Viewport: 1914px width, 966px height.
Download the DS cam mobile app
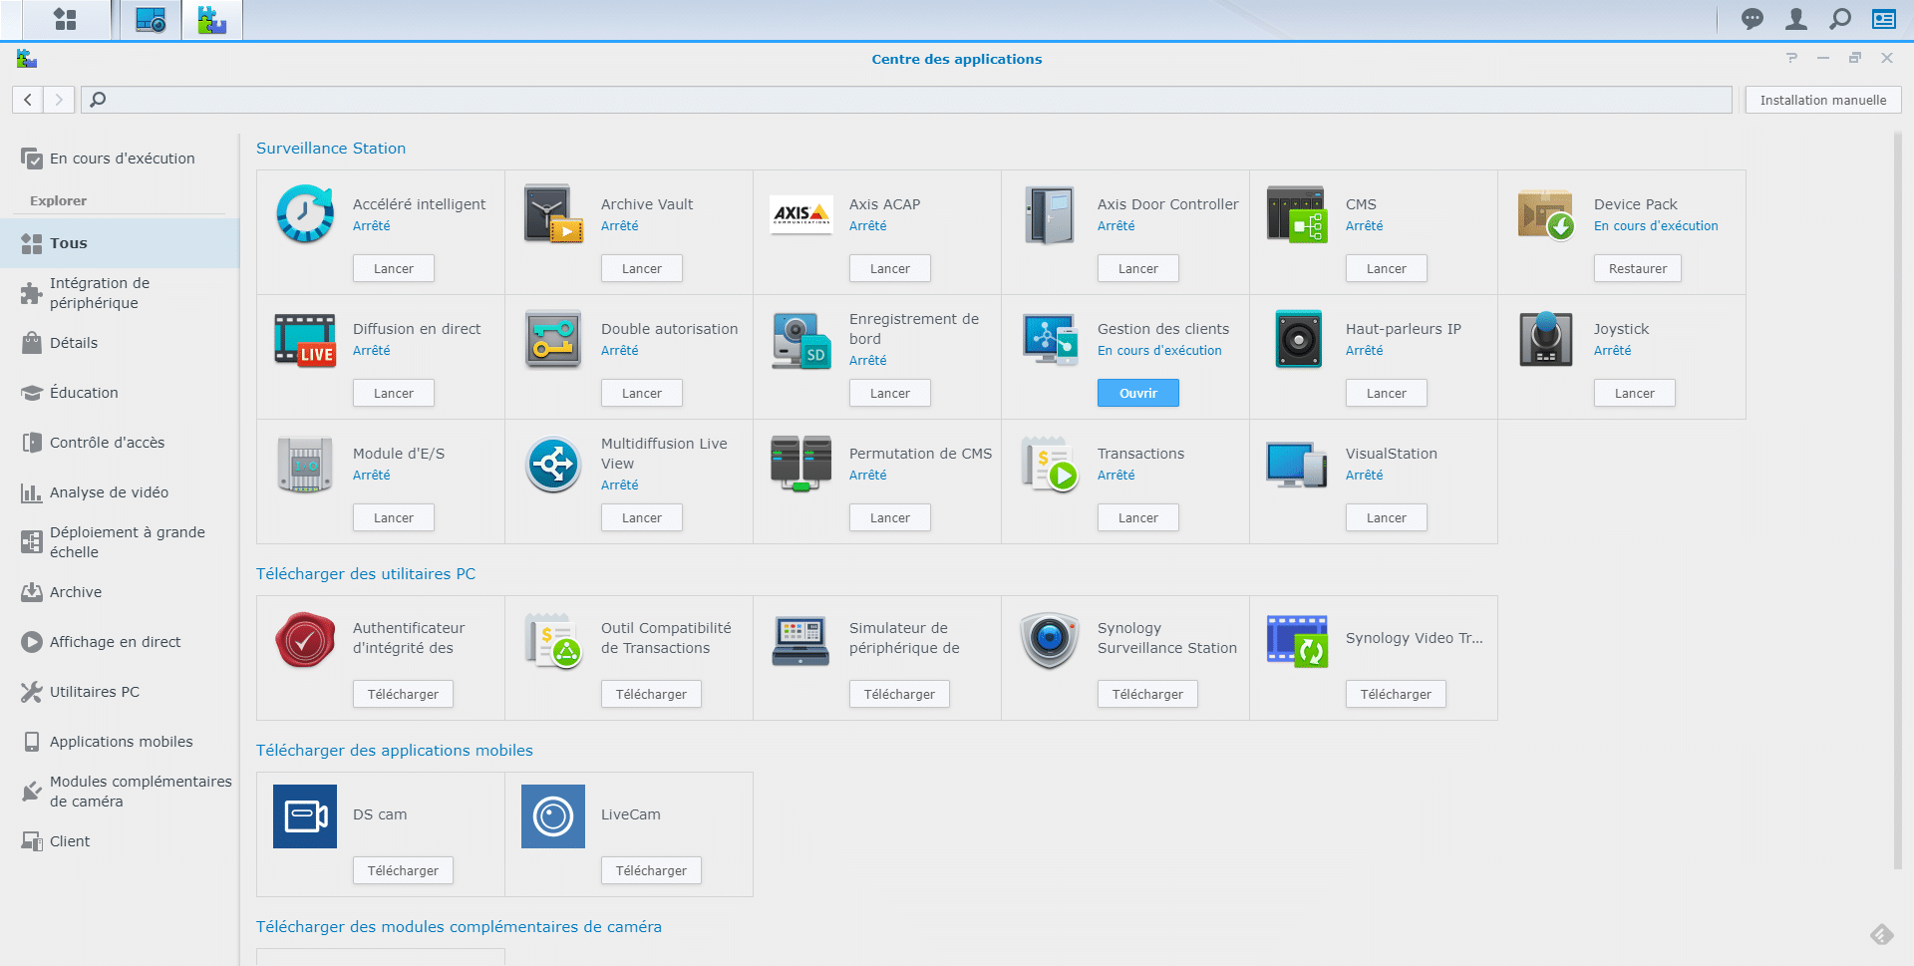click(403, 870)
